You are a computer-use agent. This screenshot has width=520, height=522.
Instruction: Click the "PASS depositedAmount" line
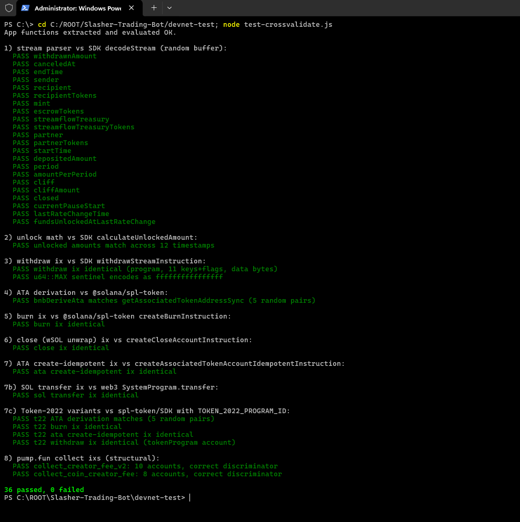pos(55,158)
